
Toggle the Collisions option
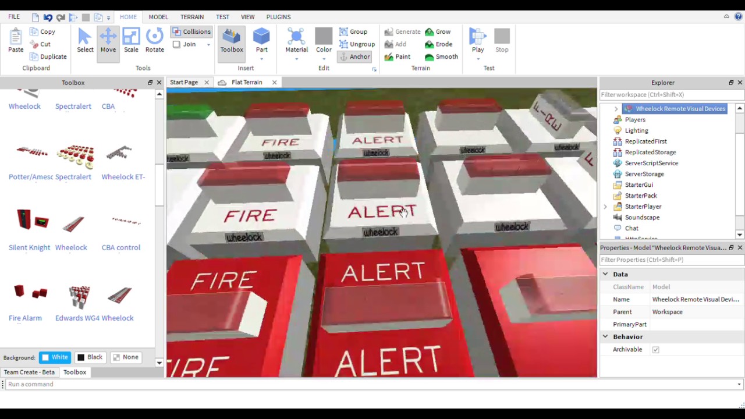(x=191, y=32)
